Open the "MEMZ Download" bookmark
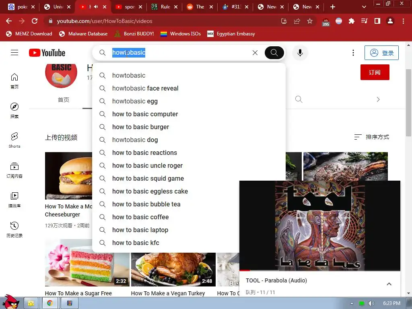The image size is (412, 309). tap(29, 34)
